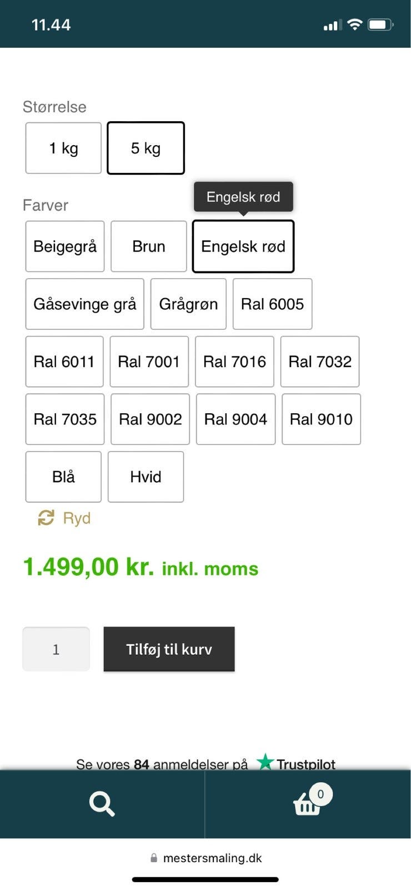This screenshot has height=890, width=411.
Task: Click the quantity input field
Action: click(56, 649)
